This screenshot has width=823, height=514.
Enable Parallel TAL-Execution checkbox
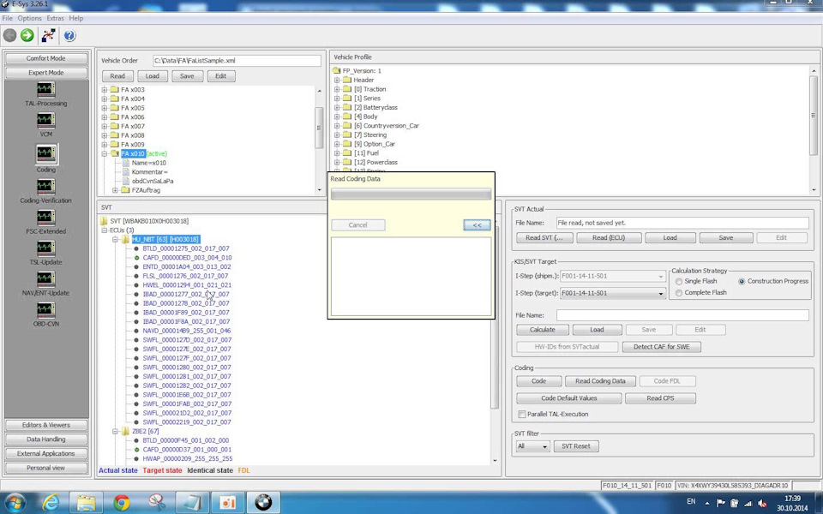522,415
